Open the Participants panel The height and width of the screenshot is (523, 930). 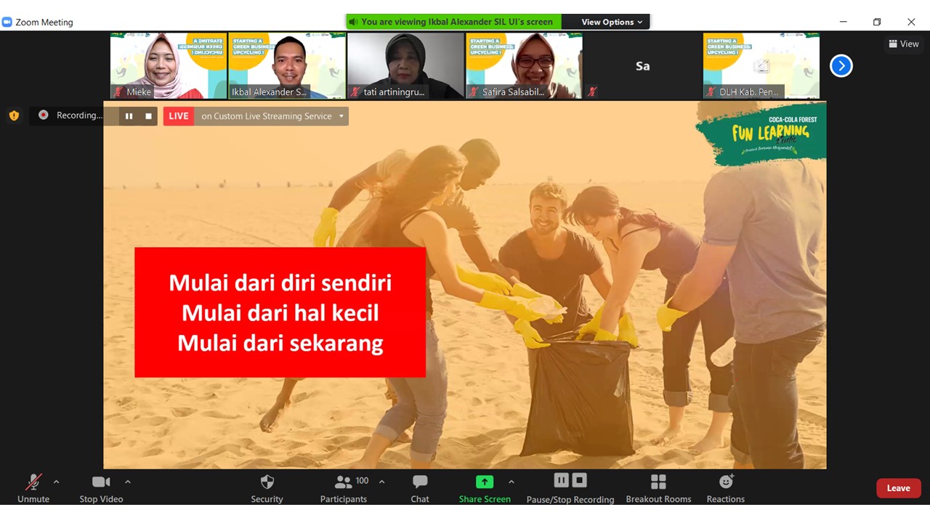coord(343,487)
